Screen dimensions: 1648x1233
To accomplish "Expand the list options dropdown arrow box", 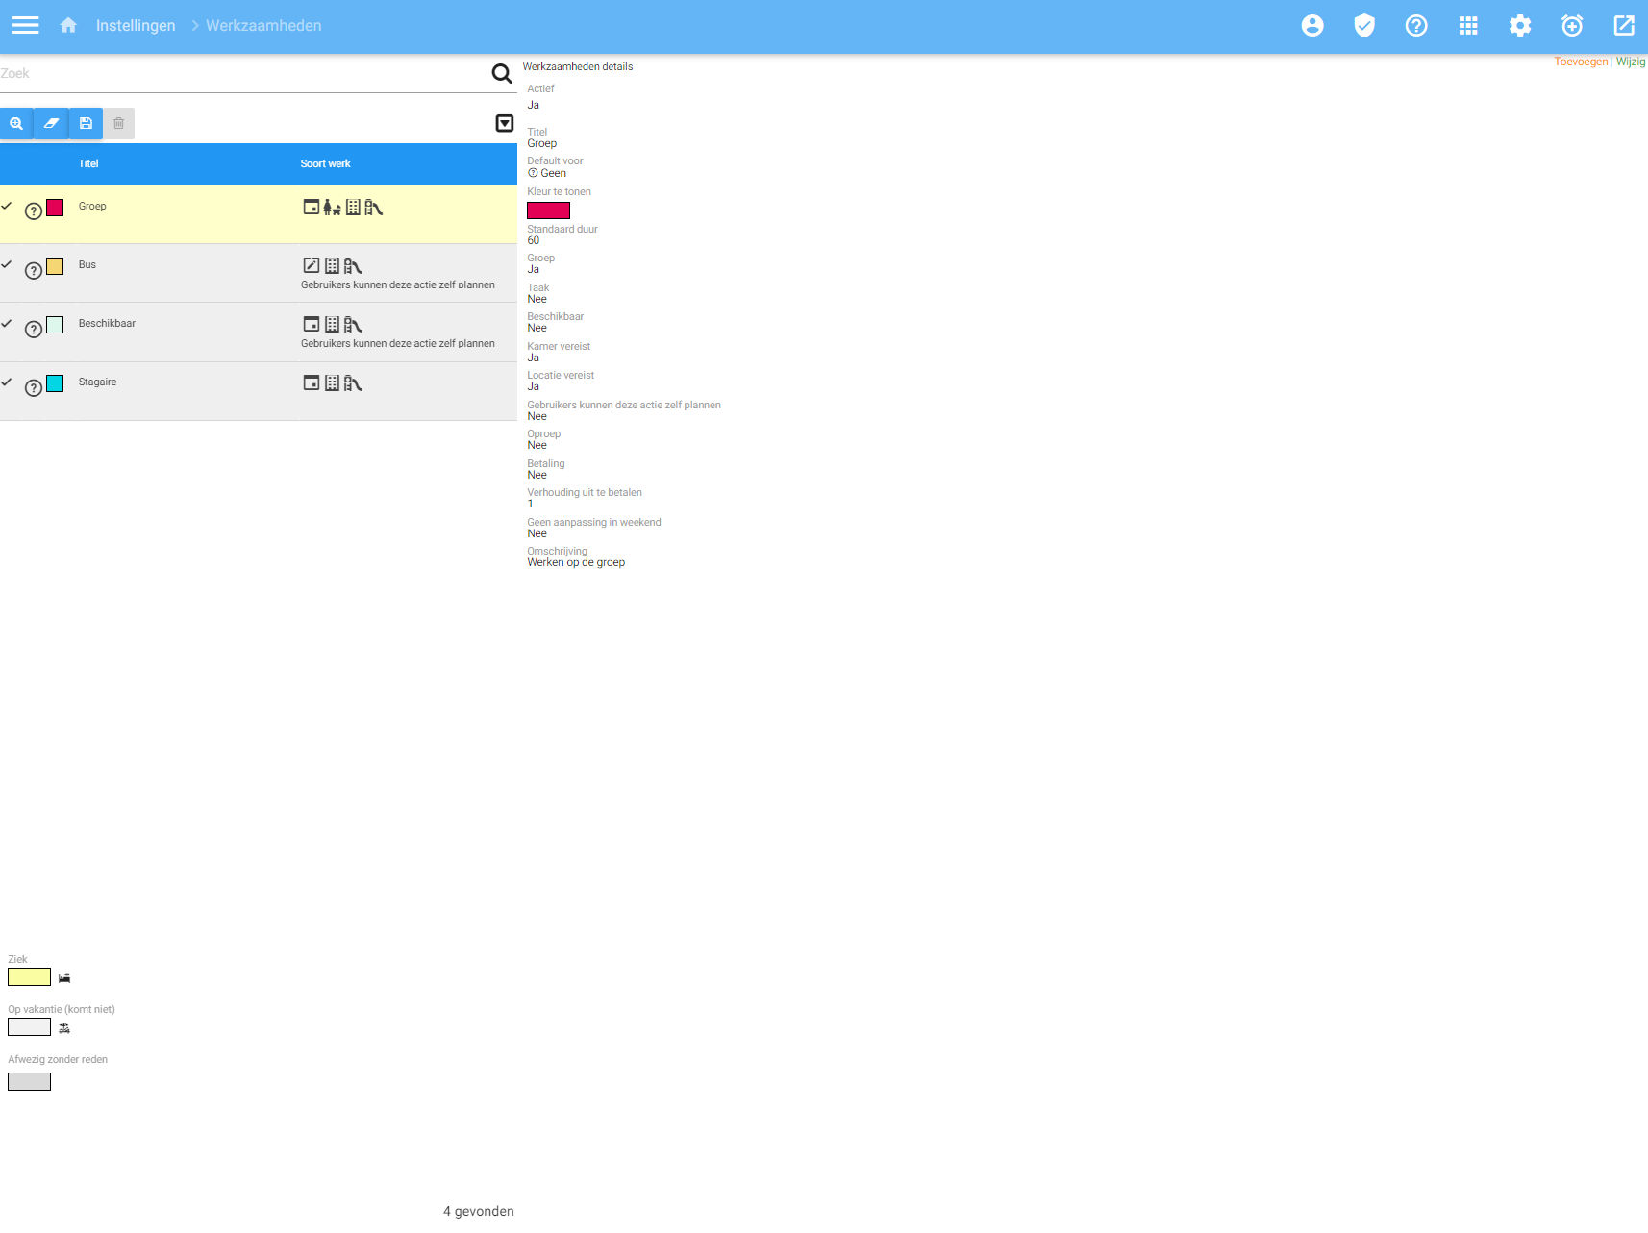I will tap(505, 123).
